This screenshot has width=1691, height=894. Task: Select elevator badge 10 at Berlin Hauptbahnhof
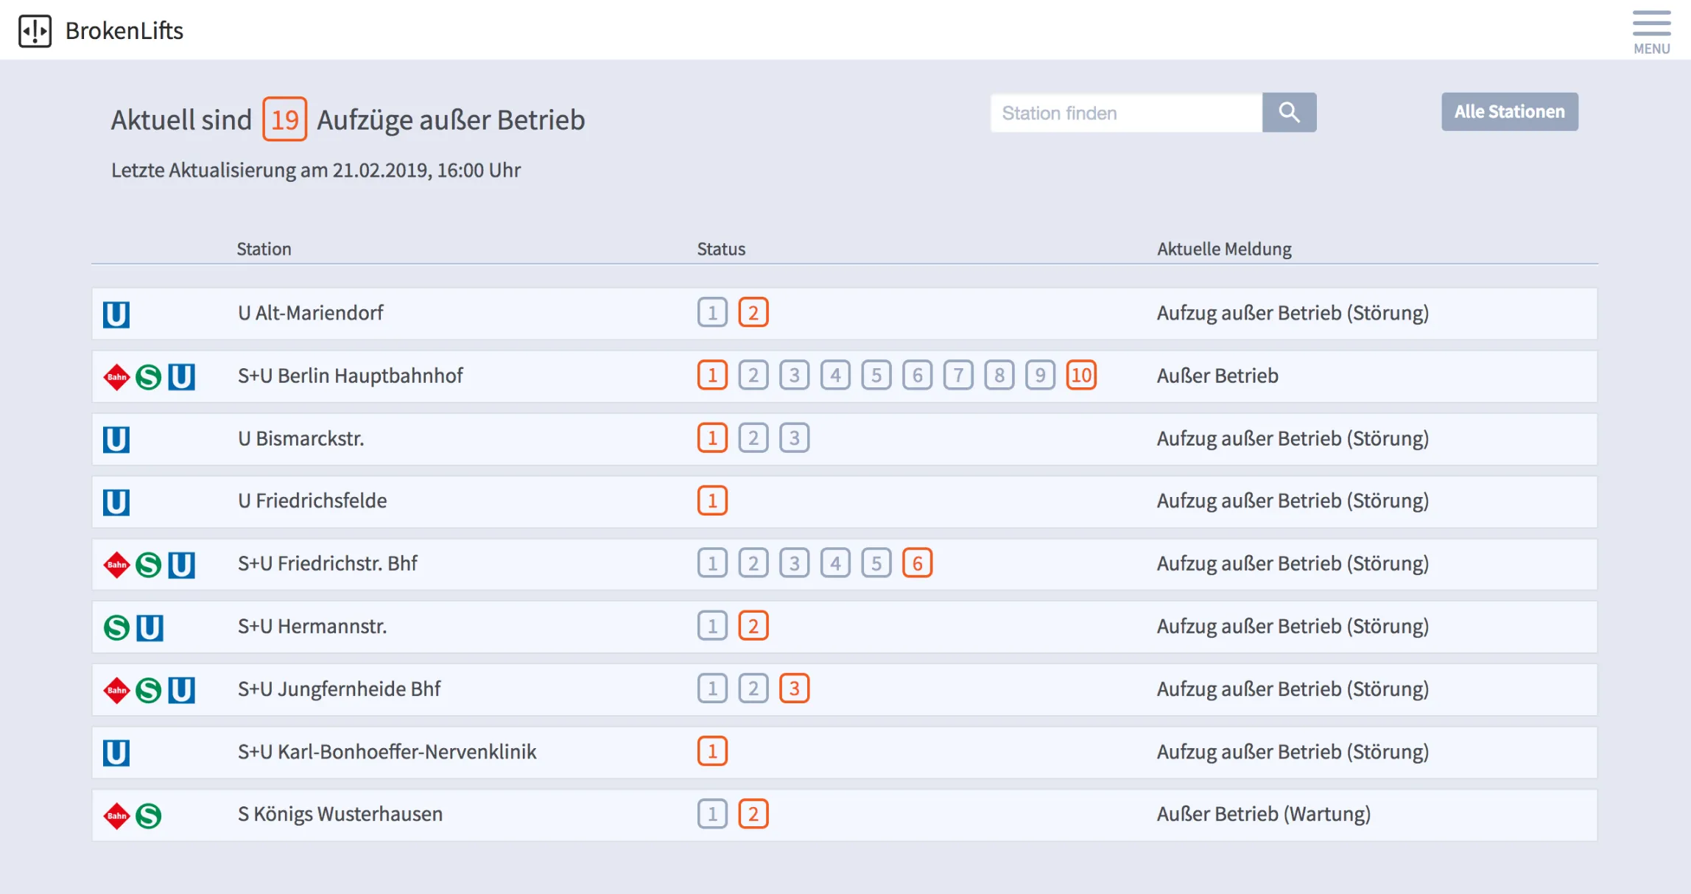[1082, 376]
